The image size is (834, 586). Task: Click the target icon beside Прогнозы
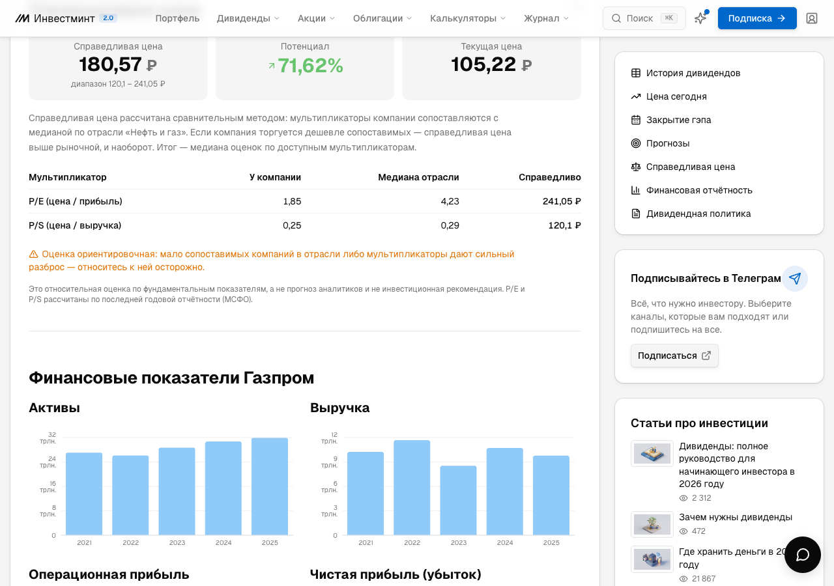click(x=636, y=143)
